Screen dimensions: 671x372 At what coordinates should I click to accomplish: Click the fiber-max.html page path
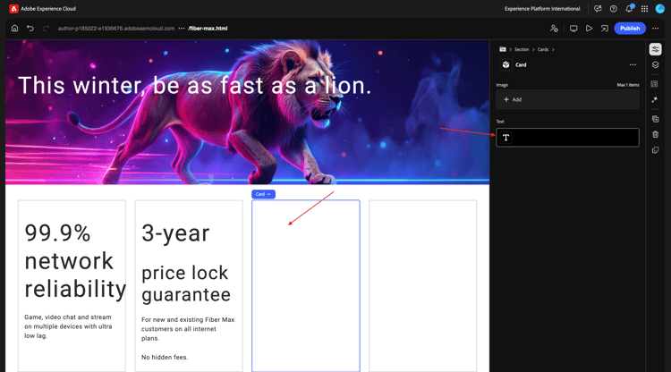(208, 29)
